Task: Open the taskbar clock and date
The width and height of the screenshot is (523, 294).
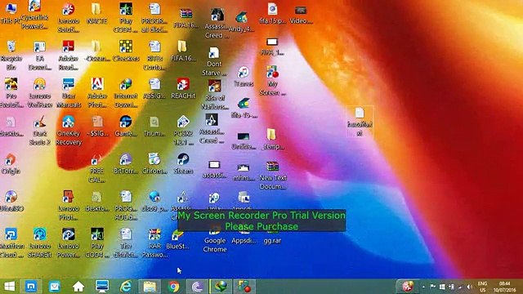Action: [505, 287]
